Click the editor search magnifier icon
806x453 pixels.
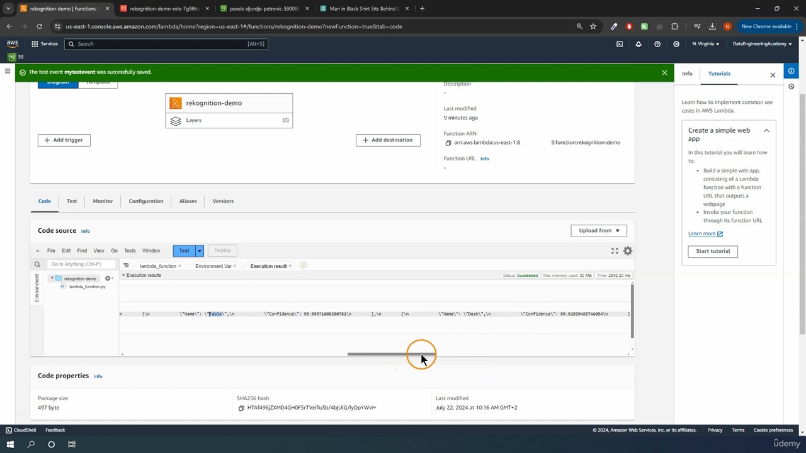(x=37, y=265)
